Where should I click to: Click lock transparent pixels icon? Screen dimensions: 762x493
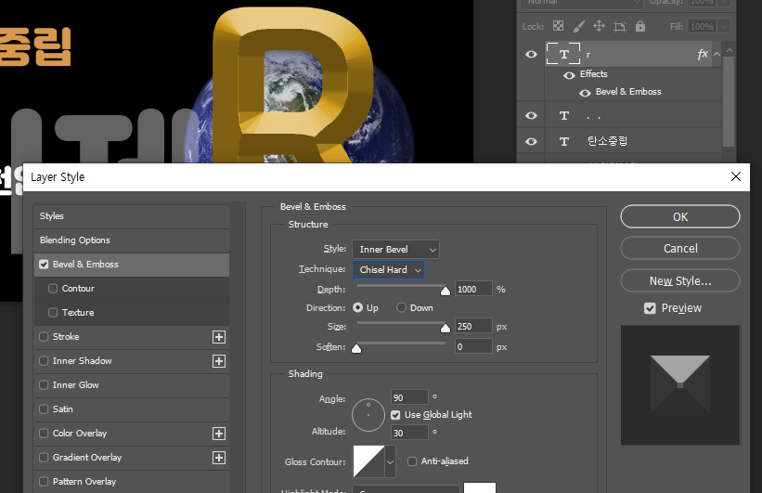[558, 26]
